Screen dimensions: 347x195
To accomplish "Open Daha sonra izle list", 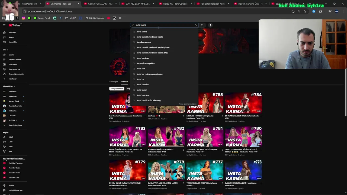I will [x=14, y=69].
